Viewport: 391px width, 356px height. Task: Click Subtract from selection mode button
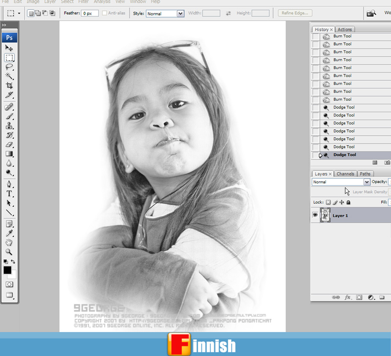(x=45, y=13)
